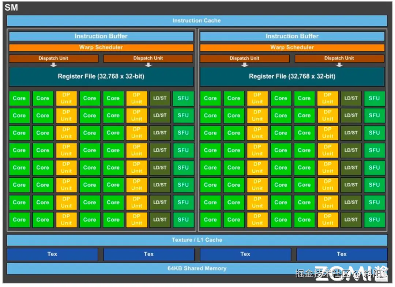Click the right partition's Register File block
The width and height of the screenshot is (395, 287).
click(x=292, y=76)
